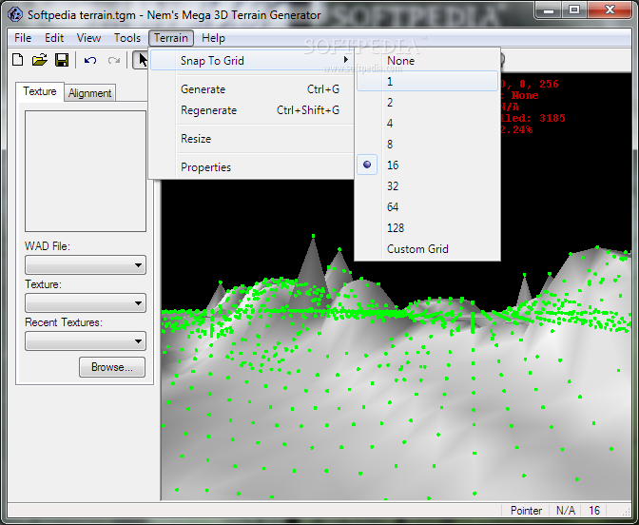Close the Terrain Generator window
Screen dimensions: 639x525
click(x=610, y=10)
